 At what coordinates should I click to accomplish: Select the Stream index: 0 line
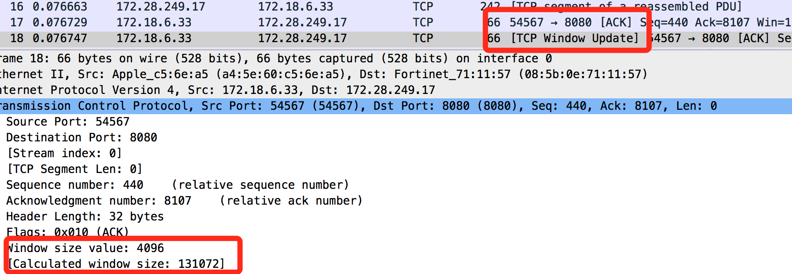pyautogui.click(x=64, y=153)
